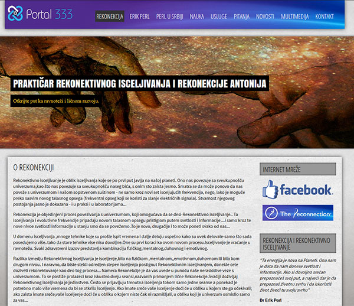Click the O REKONEKCIJI article heading
This screenshot has height=306, width=354.
[34, 168]
